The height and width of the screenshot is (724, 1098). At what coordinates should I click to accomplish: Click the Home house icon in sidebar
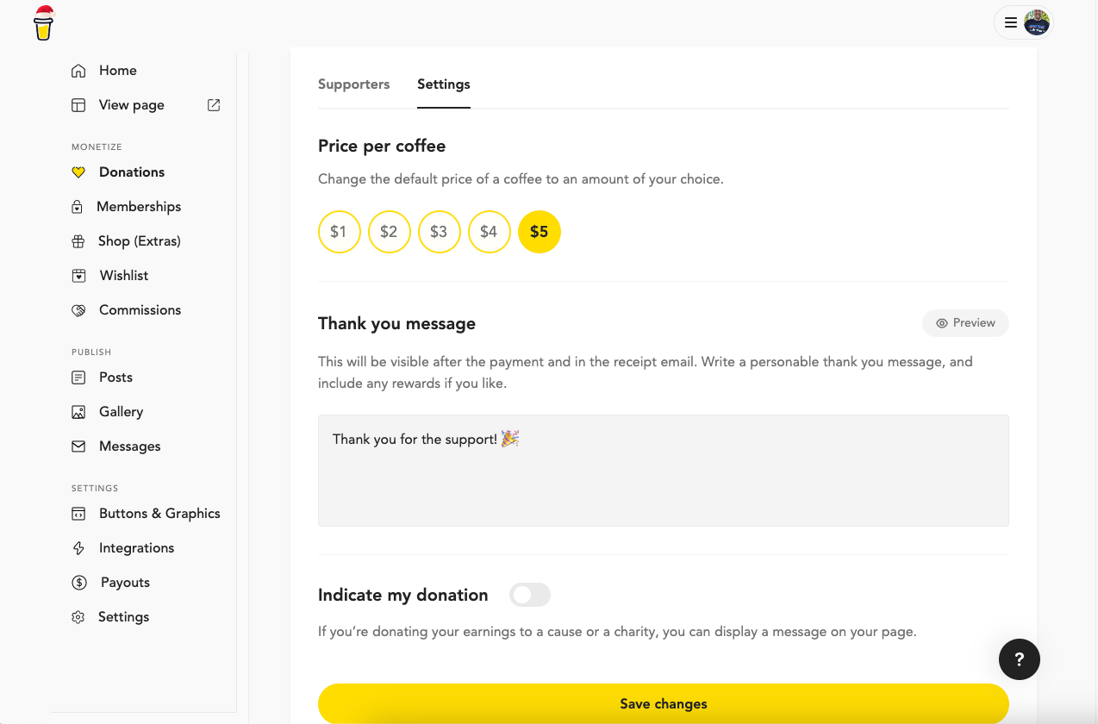78,71
